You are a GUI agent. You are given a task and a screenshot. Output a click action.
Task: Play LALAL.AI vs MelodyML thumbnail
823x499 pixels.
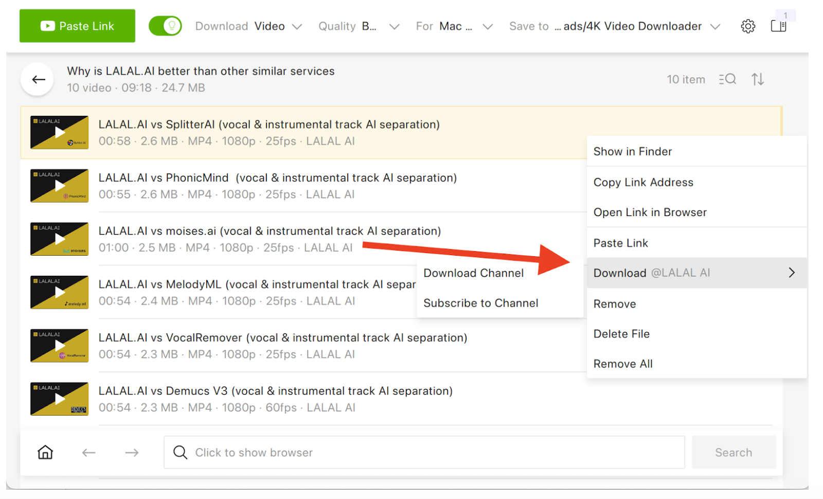(59, 292)
